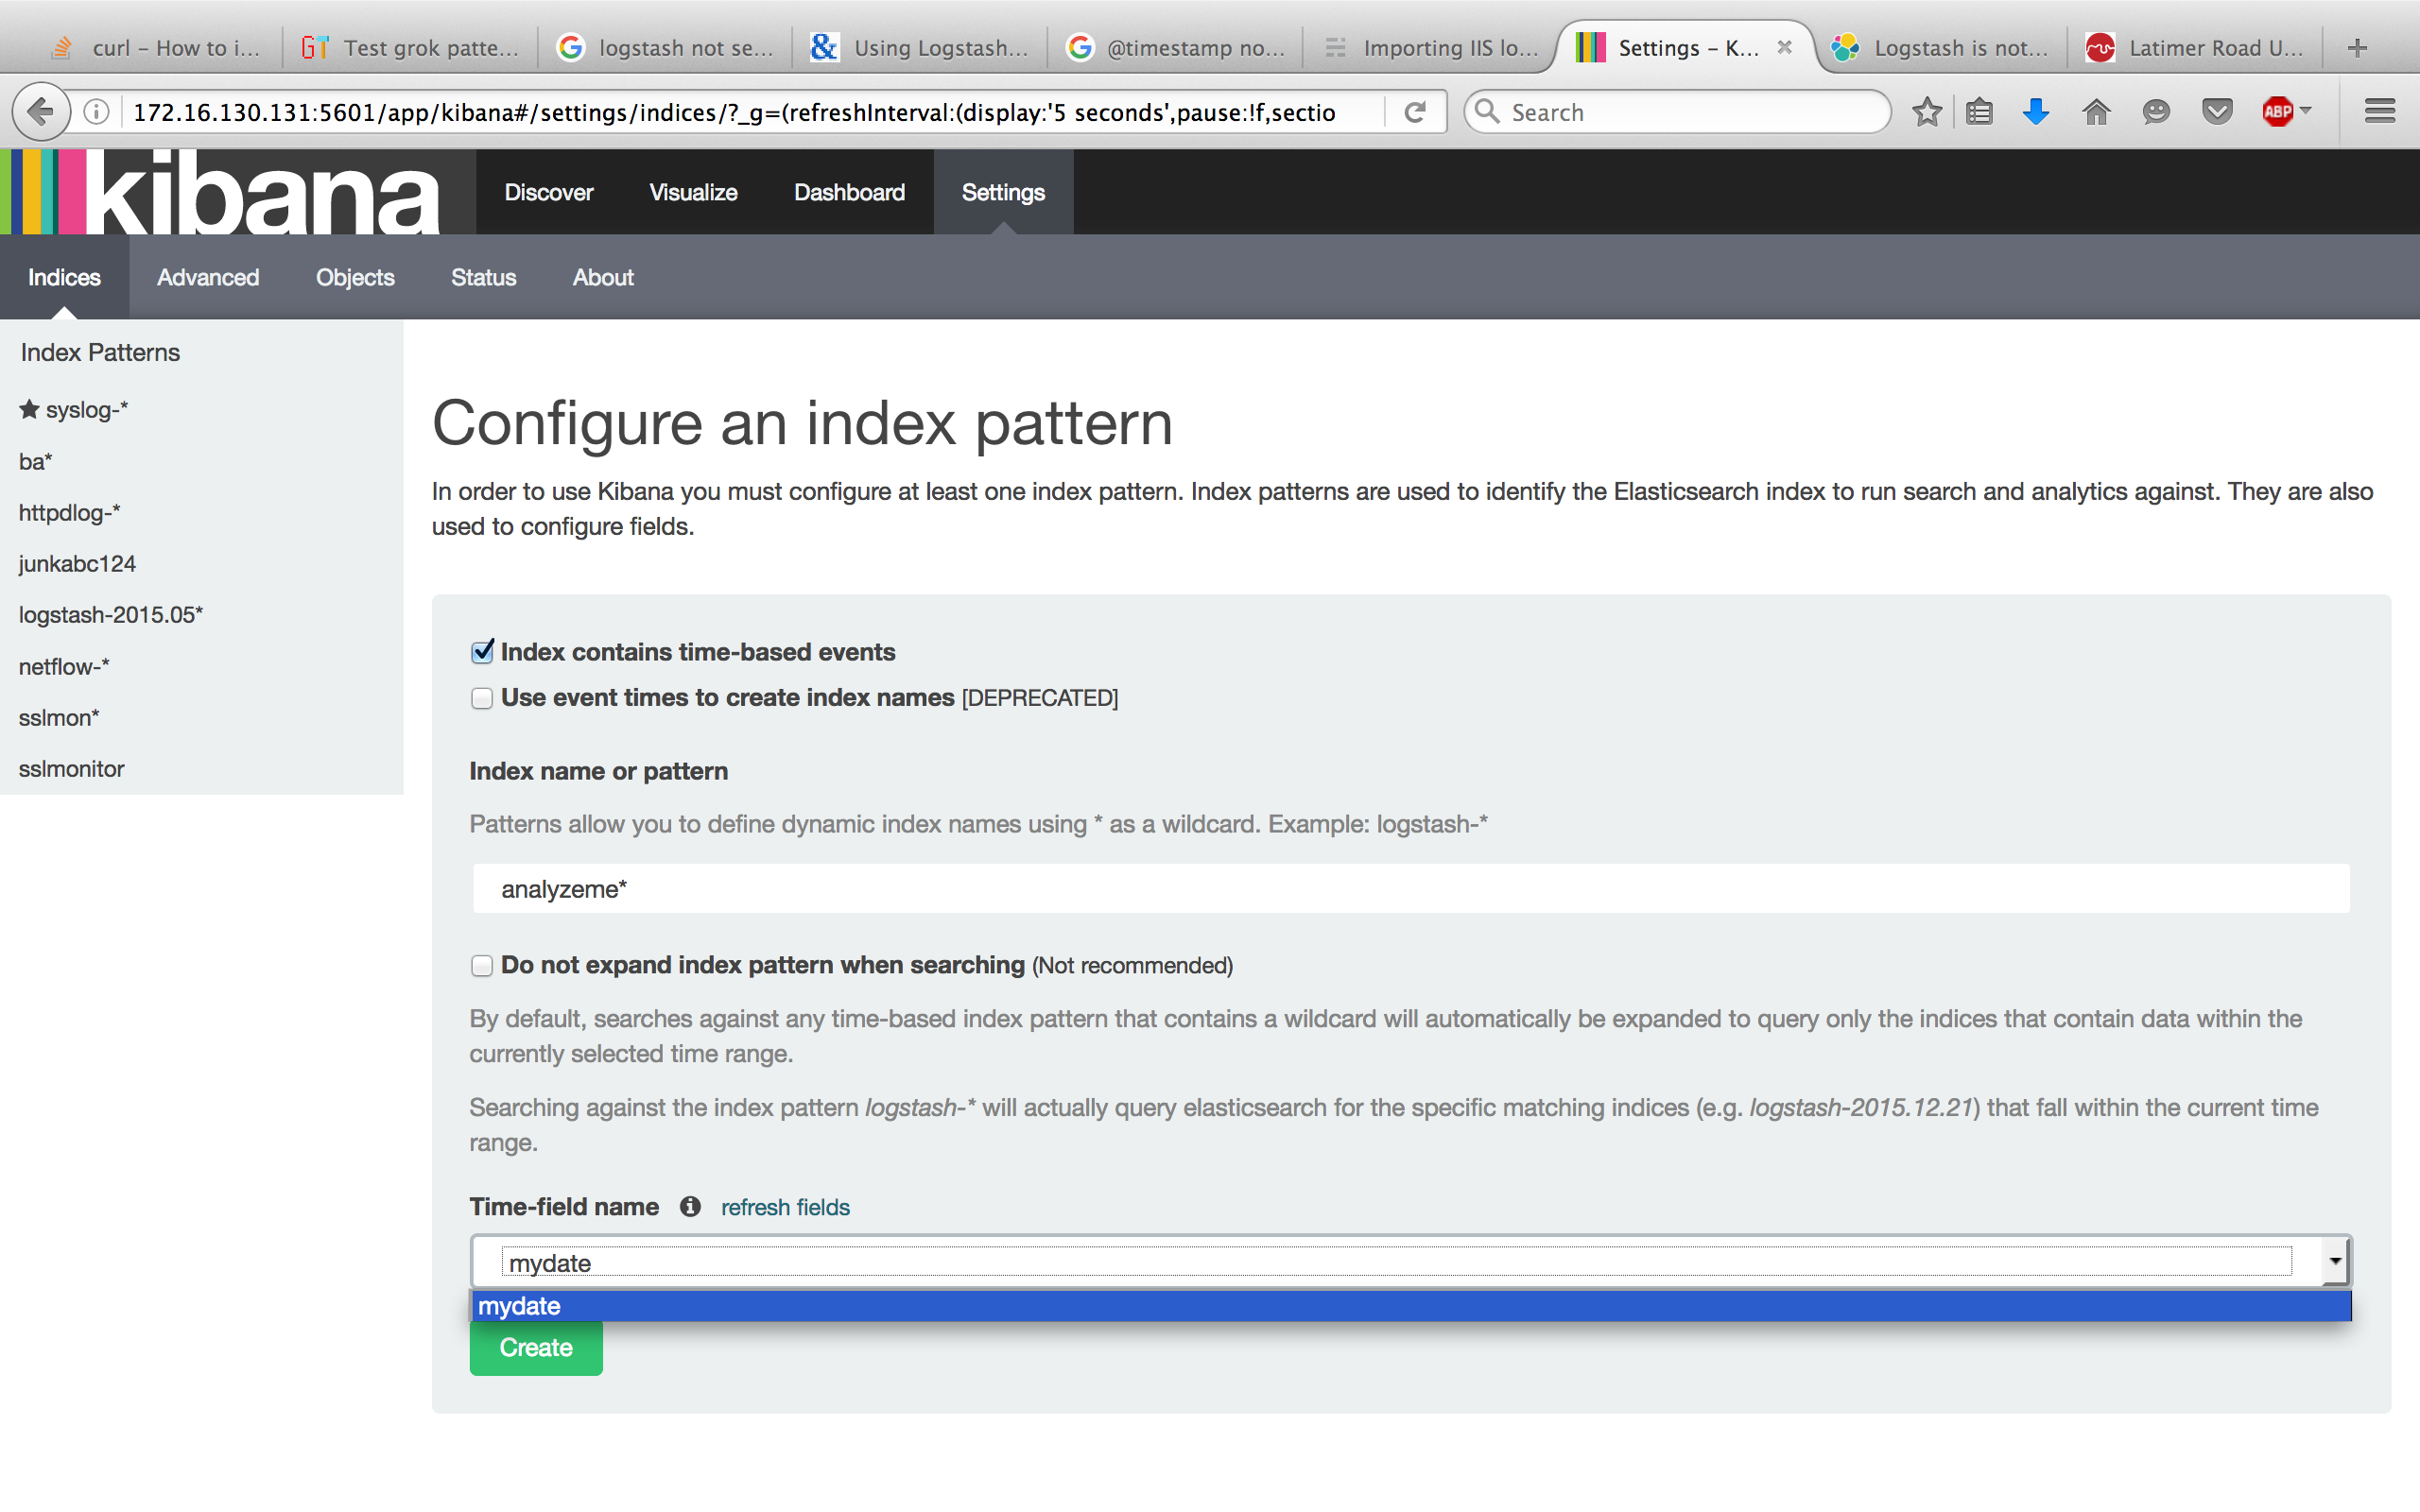The width and height of the screenshot is (2420, 1512).
Task: Open the hamburger browser menu
Action: tap(2379, 112)
